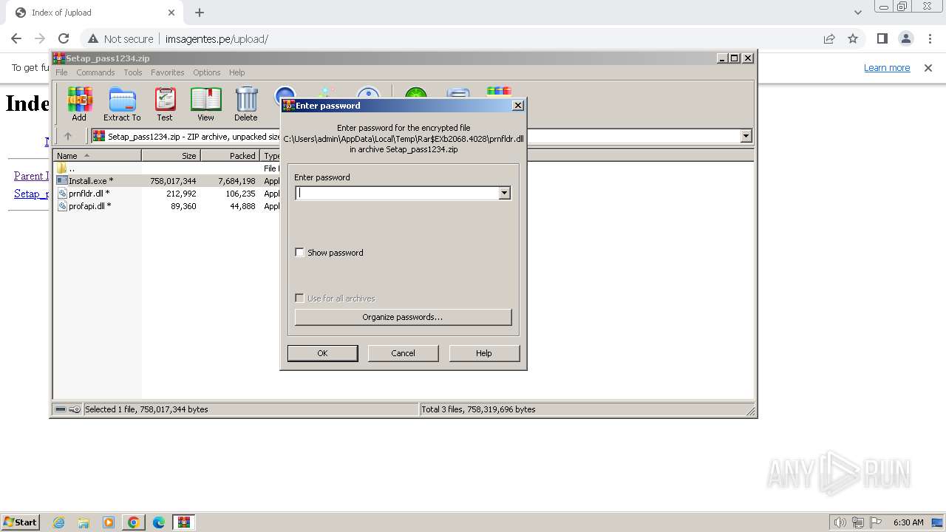Open the Tools menu
Screen dimensions: 946x532
133,72
